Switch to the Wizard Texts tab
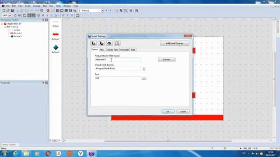 (112, 50)
